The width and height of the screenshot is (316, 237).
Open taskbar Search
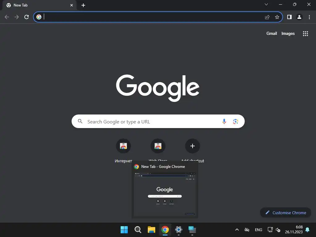pos(138,230)
